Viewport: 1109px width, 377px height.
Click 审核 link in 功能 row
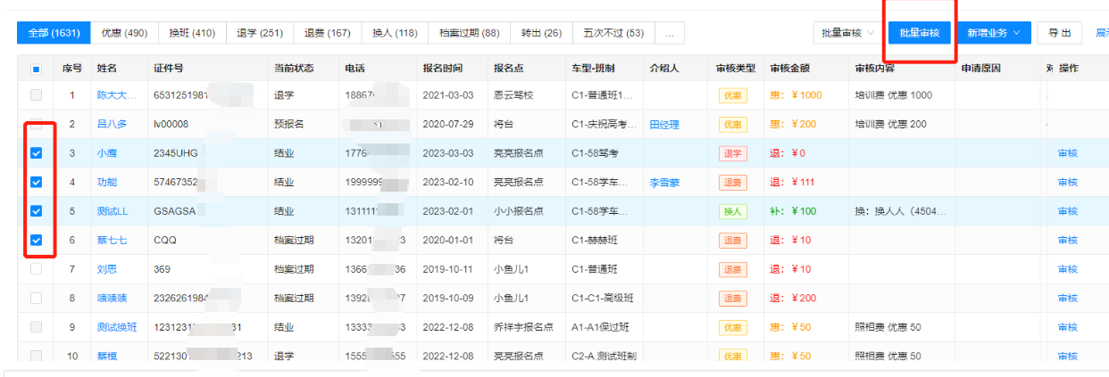1068,182
